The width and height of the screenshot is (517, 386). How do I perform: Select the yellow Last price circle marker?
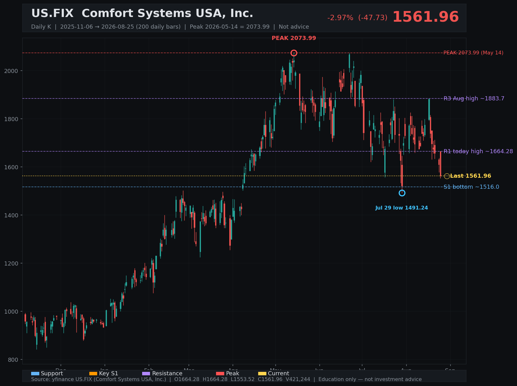click(447, 176)
